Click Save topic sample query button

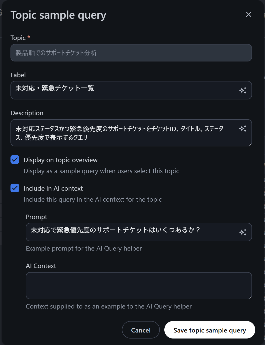point(210,330)
